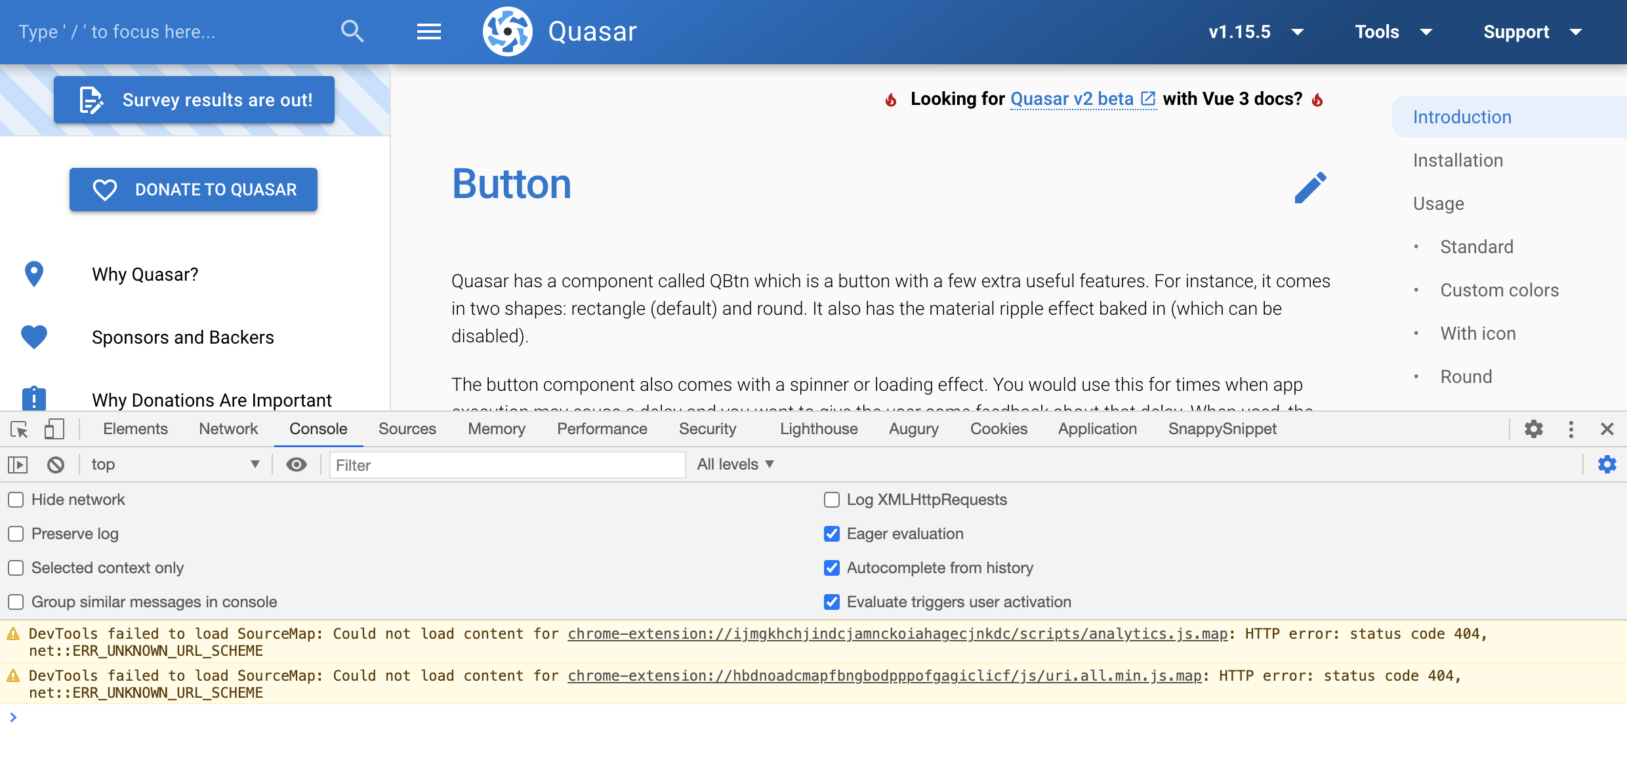
Task: Create live expression eye icon
Action: (297, 464)
